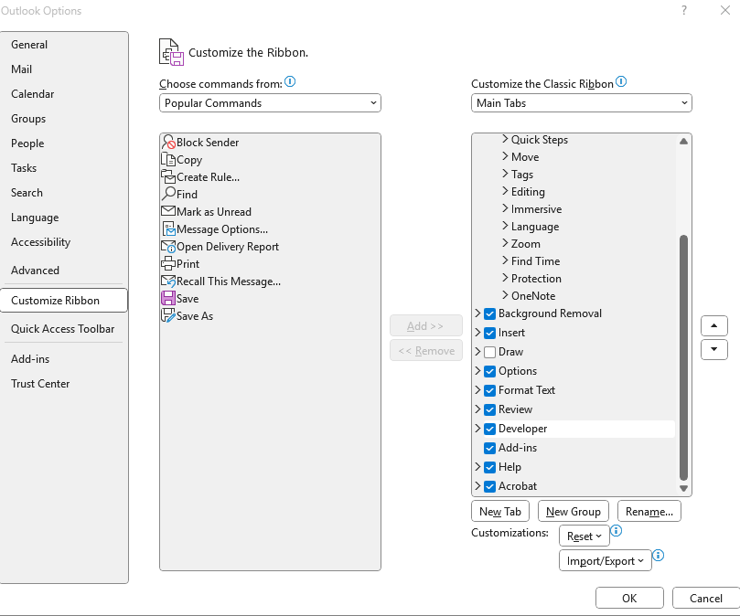This screenshot has height=616, width=740.
Task: Enable the Draw tab checkbox
Action: [x=490, y=351]
